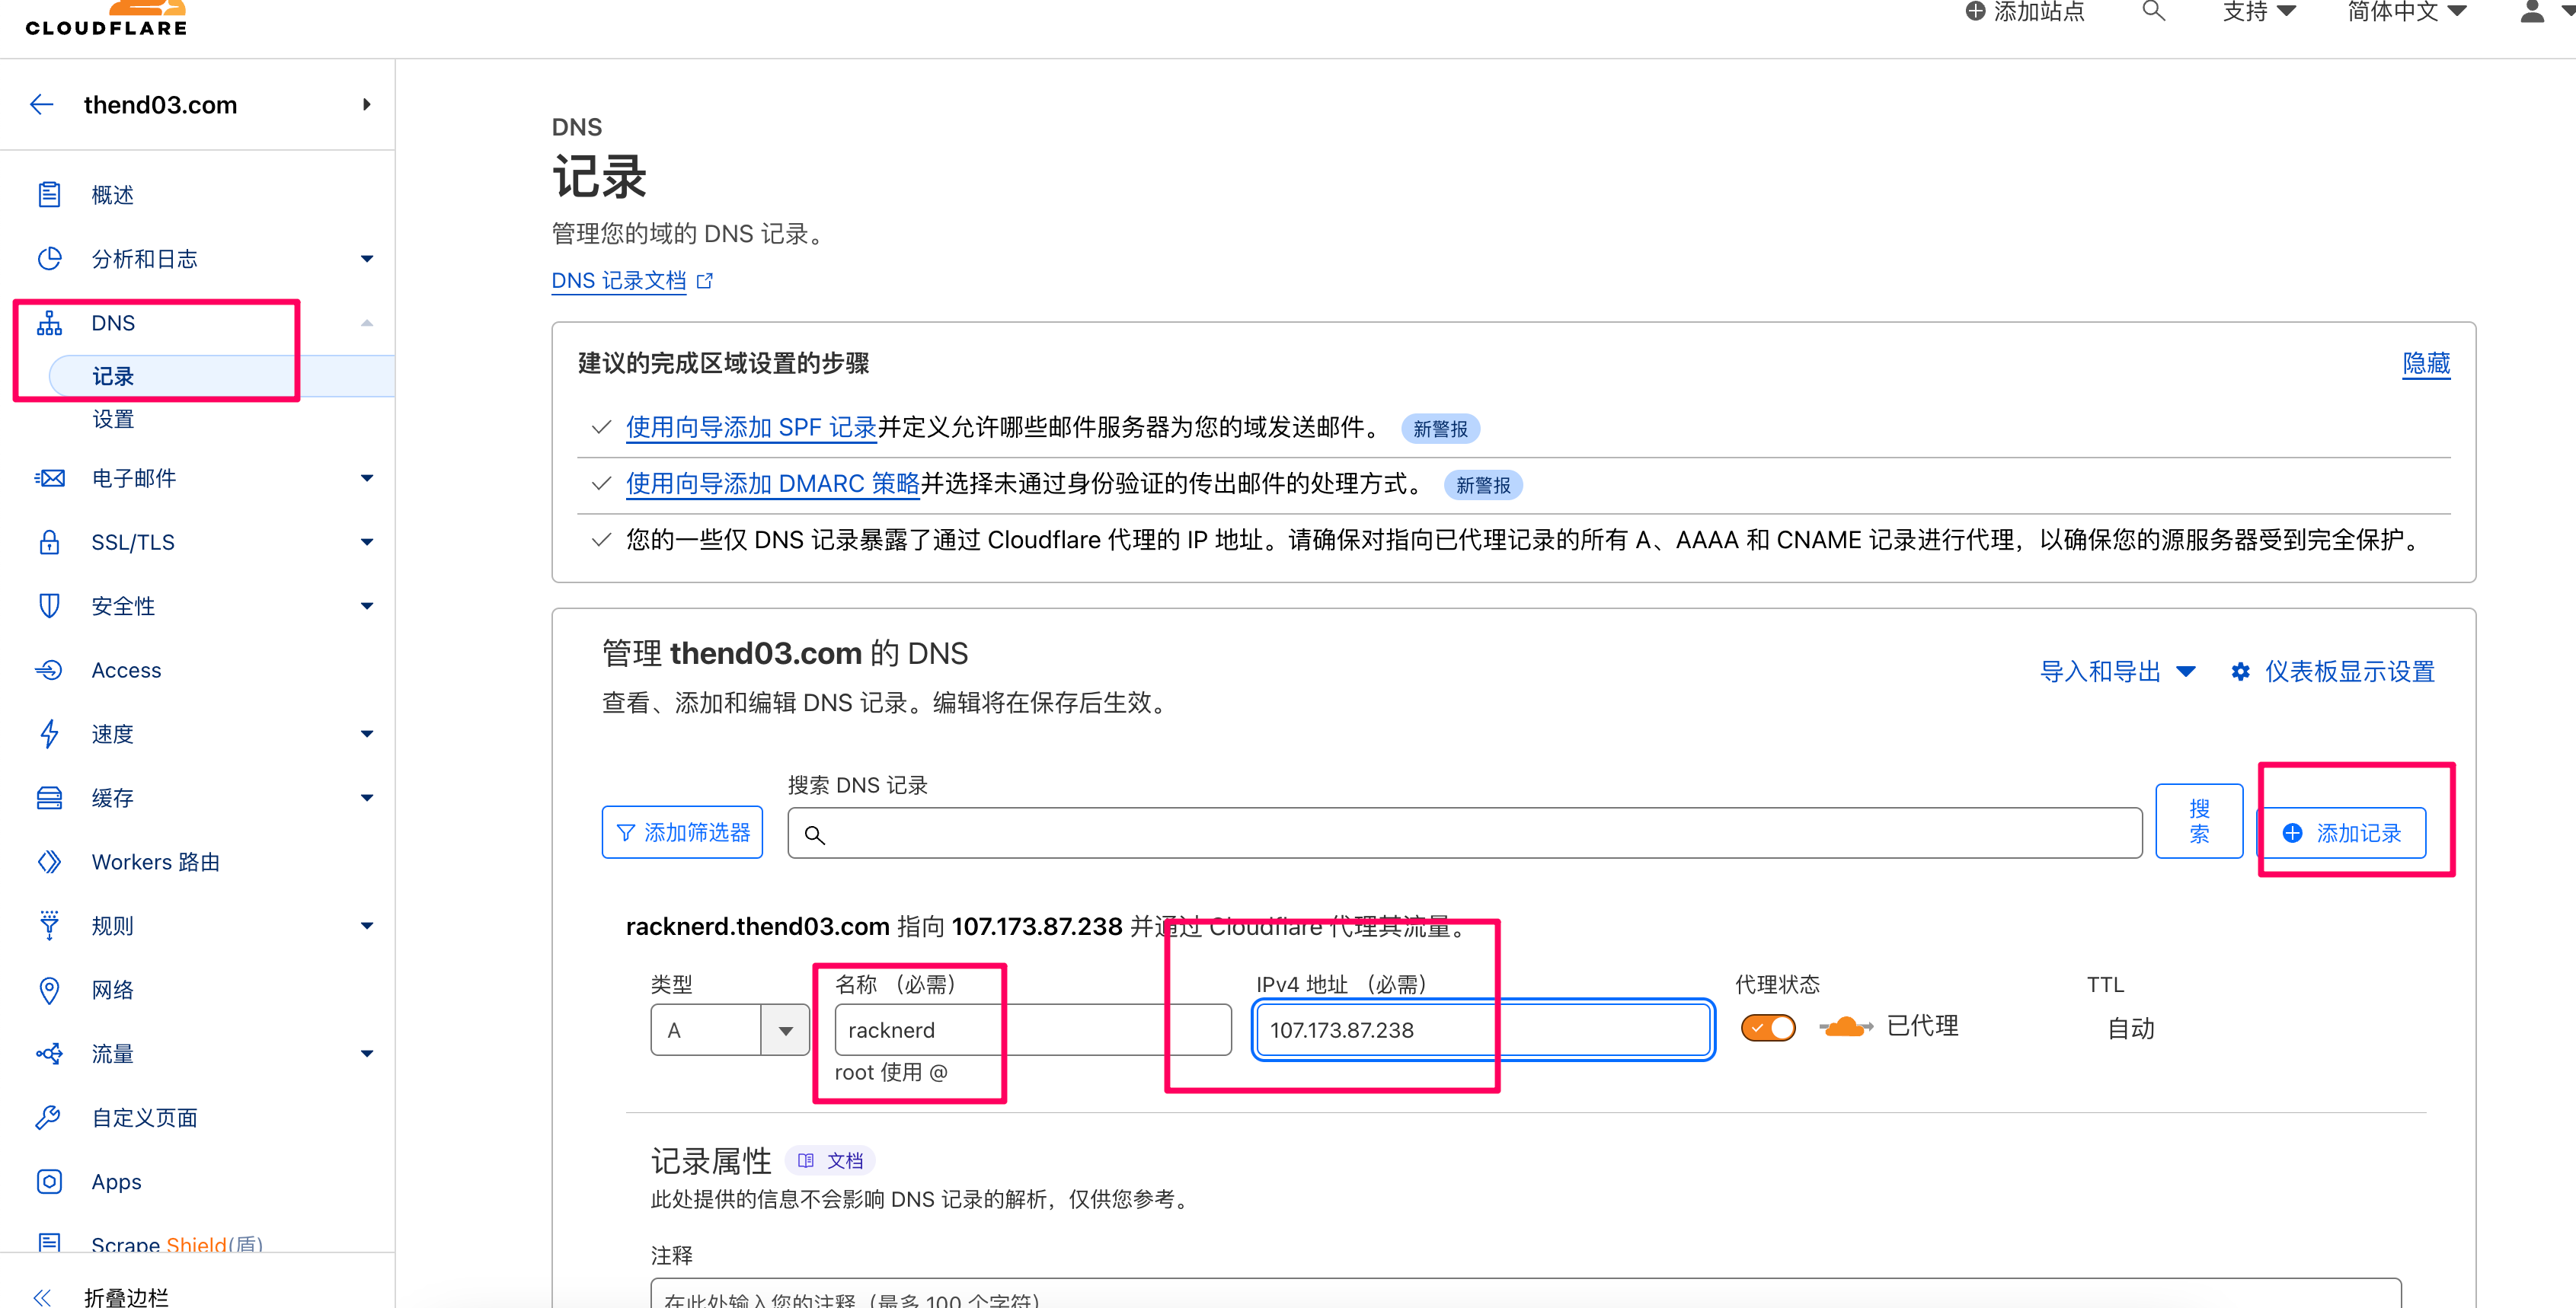Expand the 规则 menu section

pos(367,925)
